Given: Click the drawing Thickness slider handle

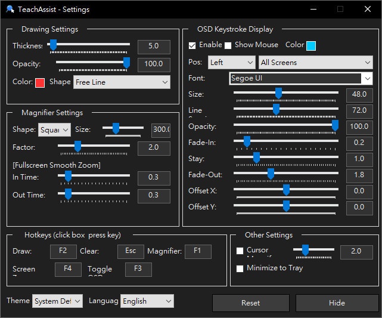Looking at the screenshot, I should pyautogui.click(x=53, y=45).
